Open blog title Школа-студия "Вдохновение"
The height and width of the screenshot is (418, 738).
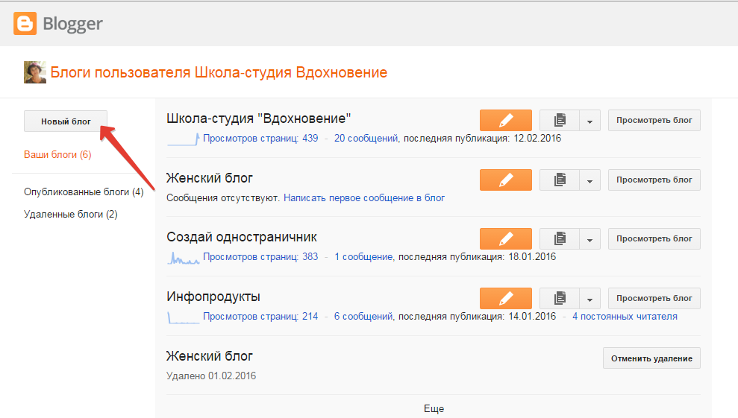(259, 118)
